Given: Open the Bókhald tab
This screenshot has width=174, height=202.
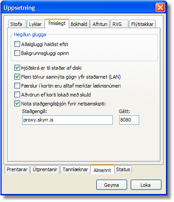Looking at the screenshot, I should pyautogui.click(x=79, y=24).
